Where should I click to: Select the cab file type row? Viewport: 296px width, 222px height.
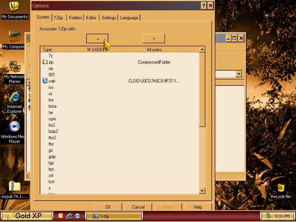point(120,81)
